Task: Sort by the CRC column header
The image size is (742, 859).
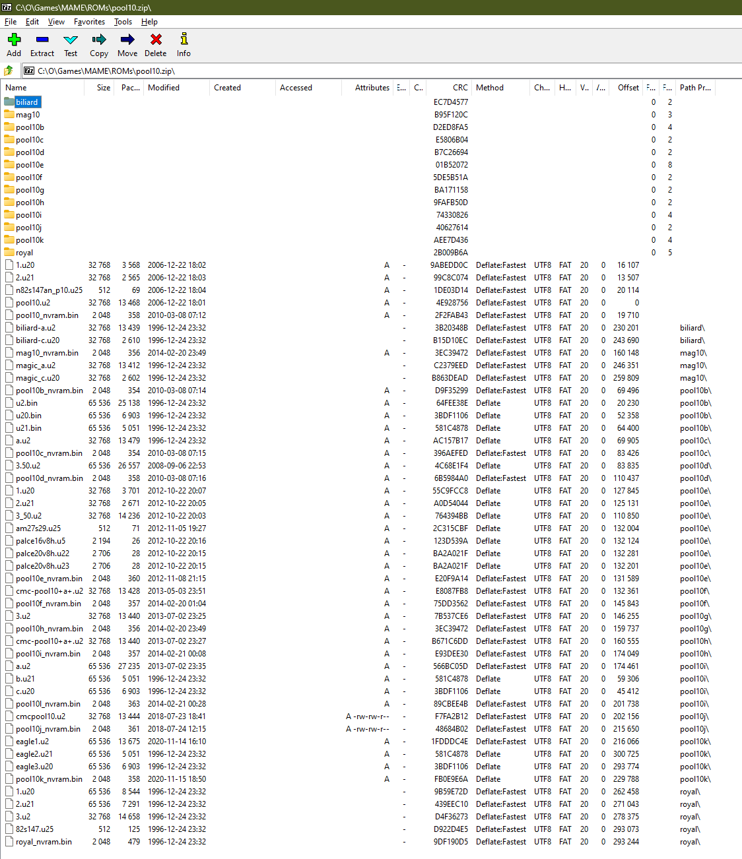Action: click(x=459, y=88)
